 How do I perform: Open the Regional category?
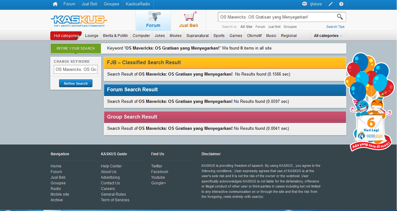pyautogui.click(x=289, y=35)
